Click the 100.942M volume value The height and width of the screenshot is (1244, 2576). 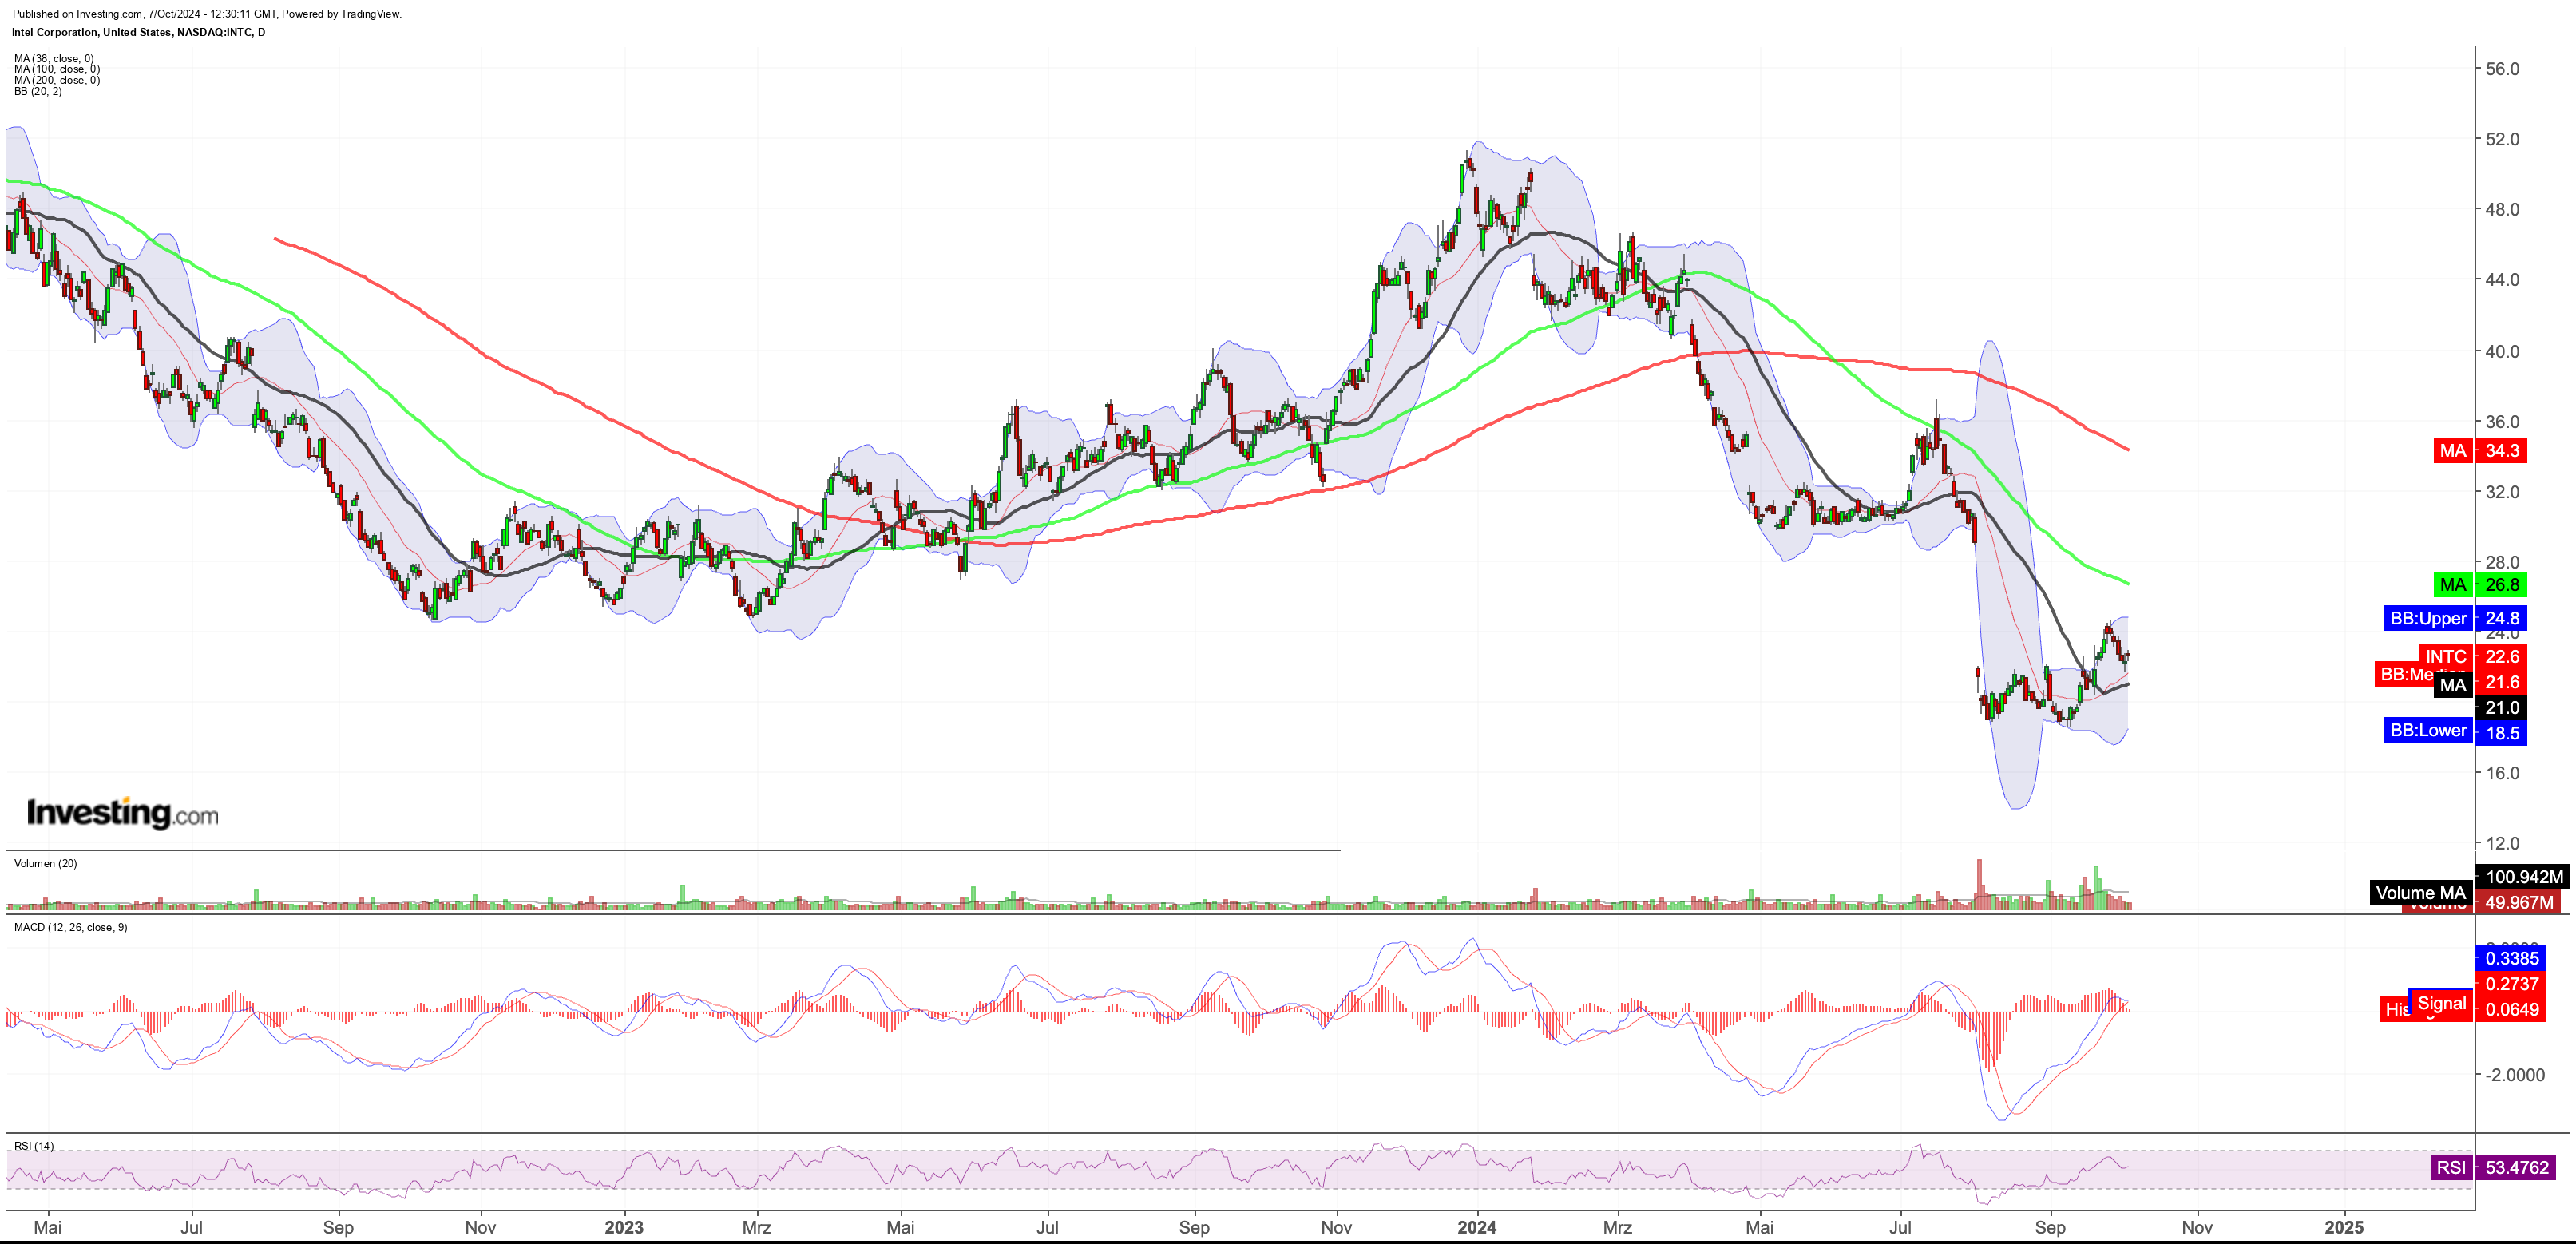tap(2523, 877)
